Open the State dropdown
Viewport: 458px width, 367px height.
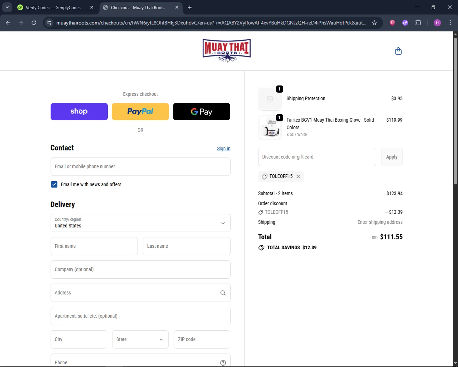(x=140, y=339)
